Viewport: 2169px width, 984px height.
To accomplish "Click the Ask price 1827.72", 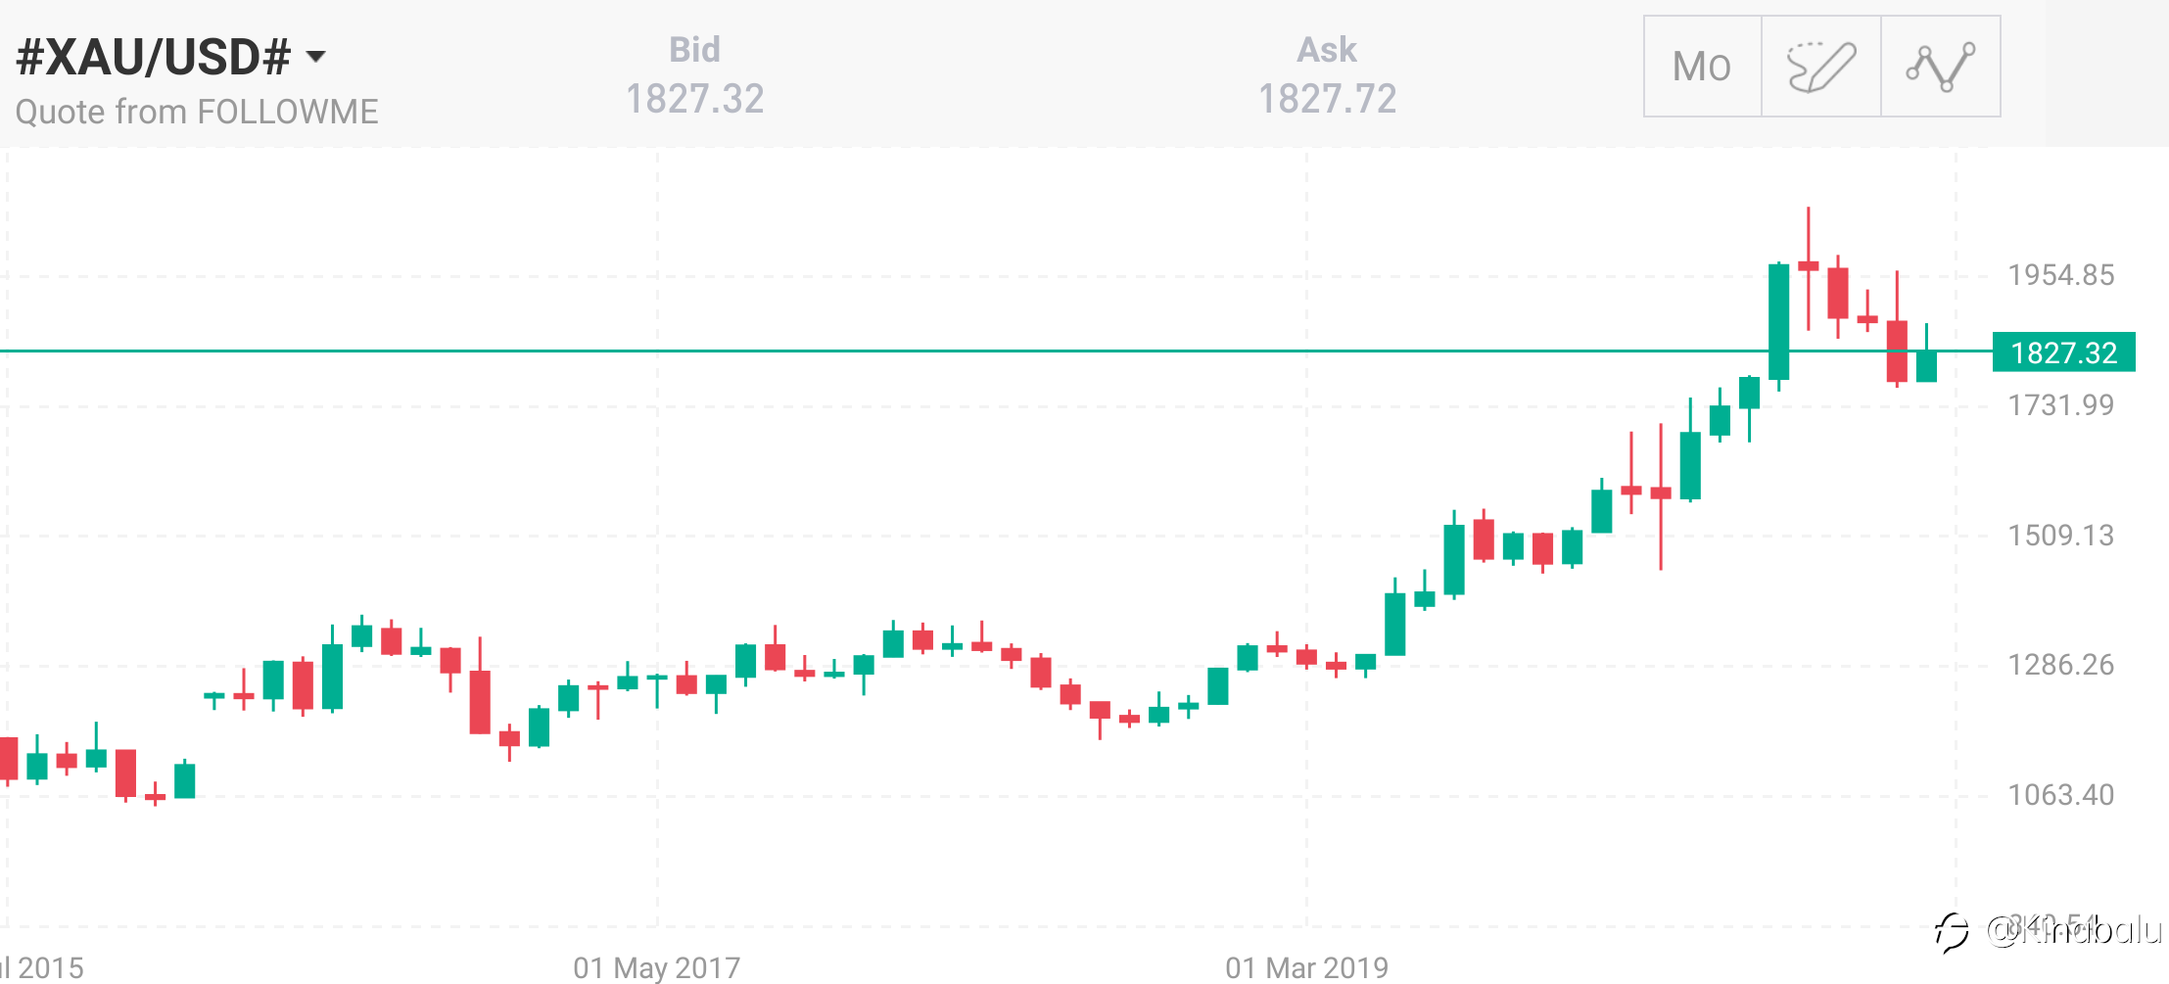I will pyautogui.click(x=1327, y=99).
